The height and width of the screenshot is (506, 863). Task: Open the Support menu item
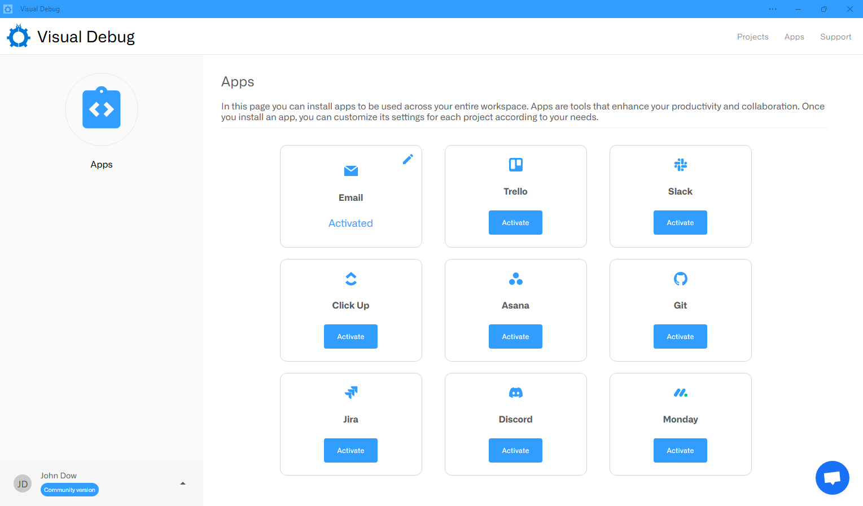point(835,37)
